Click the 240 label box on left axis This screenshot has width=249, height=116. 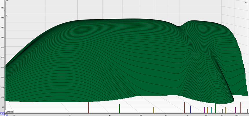6,16
